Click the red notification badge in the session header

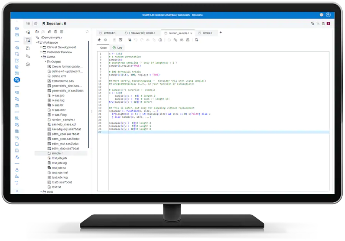[x=328, y=23]
